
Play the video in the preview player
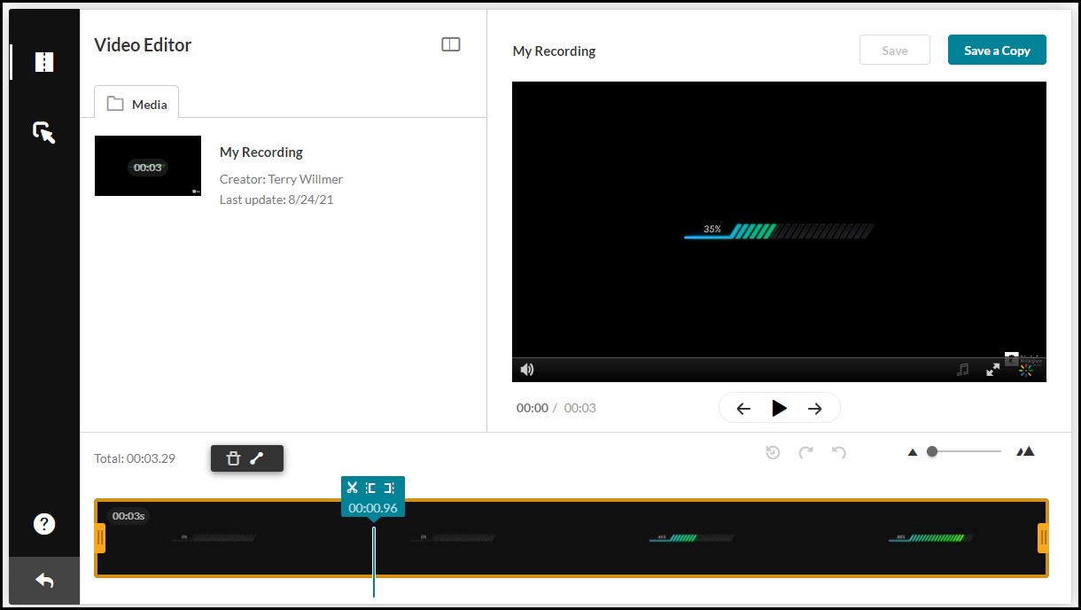click(x=779, y=408)
